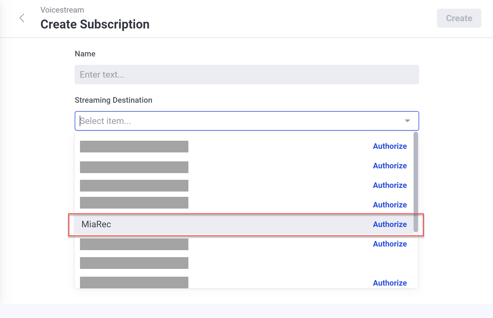This screenshot has height=318, width=493.
Task: Authorize the last visible destination
Action: click(x=390, y=283)
